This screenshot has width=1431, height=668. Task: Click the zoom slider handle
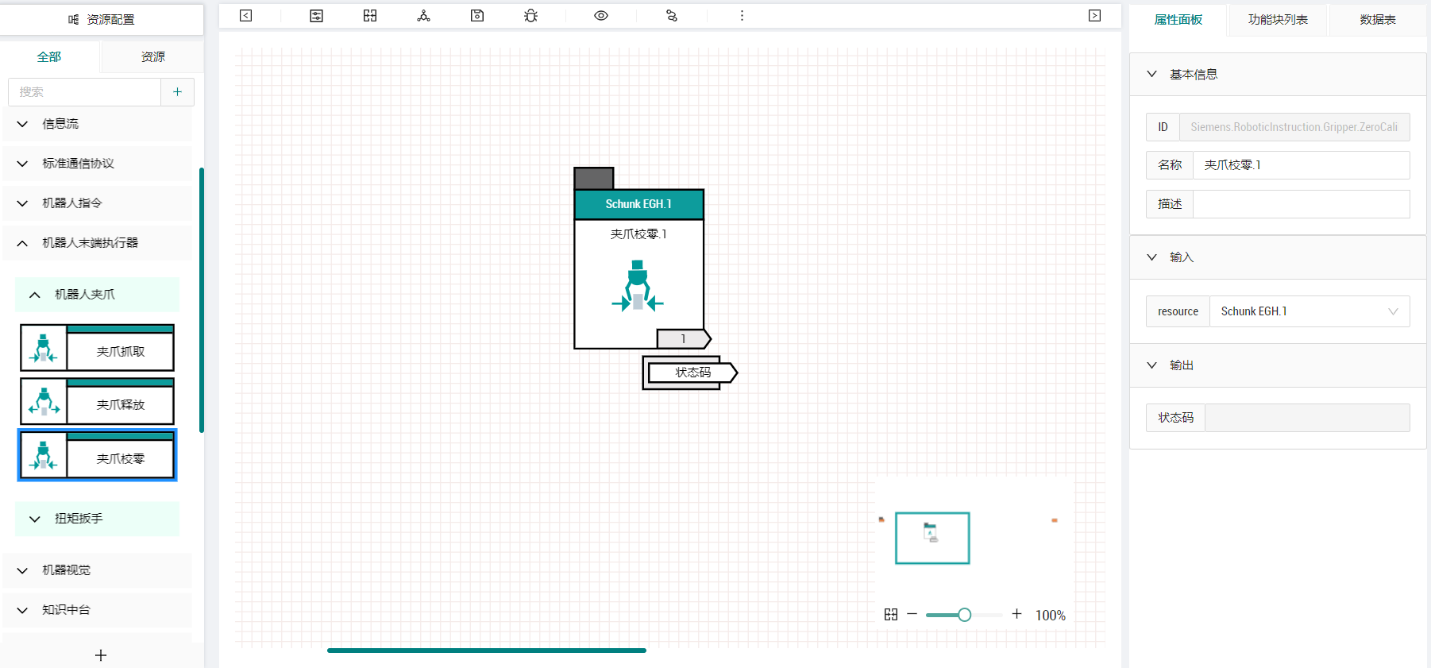[964, 615]
